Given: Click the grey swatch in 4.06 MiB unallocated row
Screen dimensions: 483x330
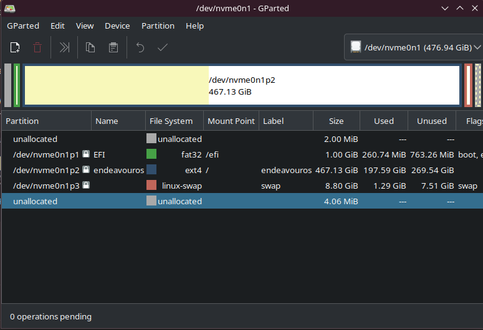Looking at the screenshot, I should pos(151,200).
